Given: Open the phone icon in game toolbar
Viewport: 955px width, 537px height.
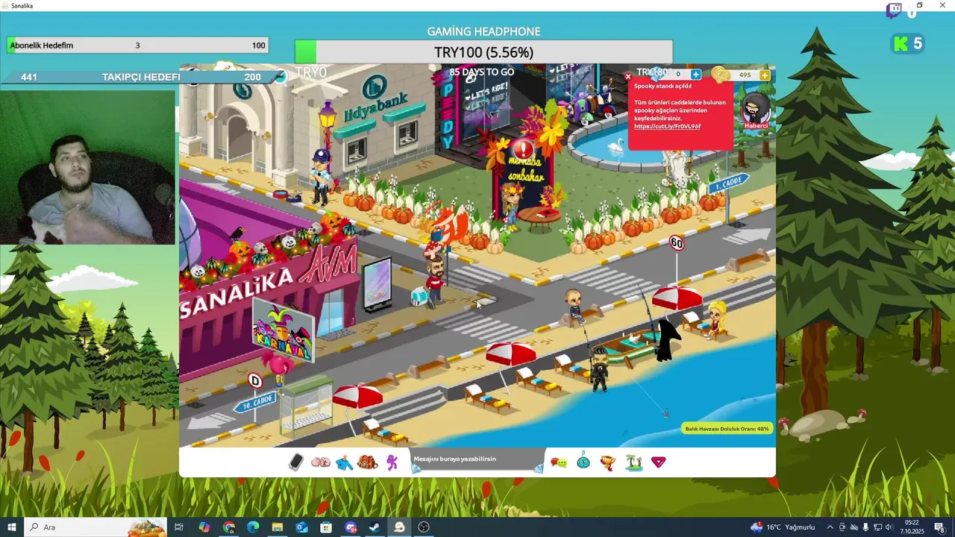Looking at the screenshot, I should (x=296, y=462).
